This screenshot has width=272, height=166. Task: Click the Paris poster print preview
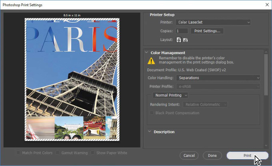pos(72,80)
